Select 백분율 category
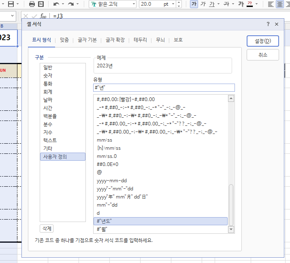The height and width of the screenshot is (263, 290). (x=63, y=116)
